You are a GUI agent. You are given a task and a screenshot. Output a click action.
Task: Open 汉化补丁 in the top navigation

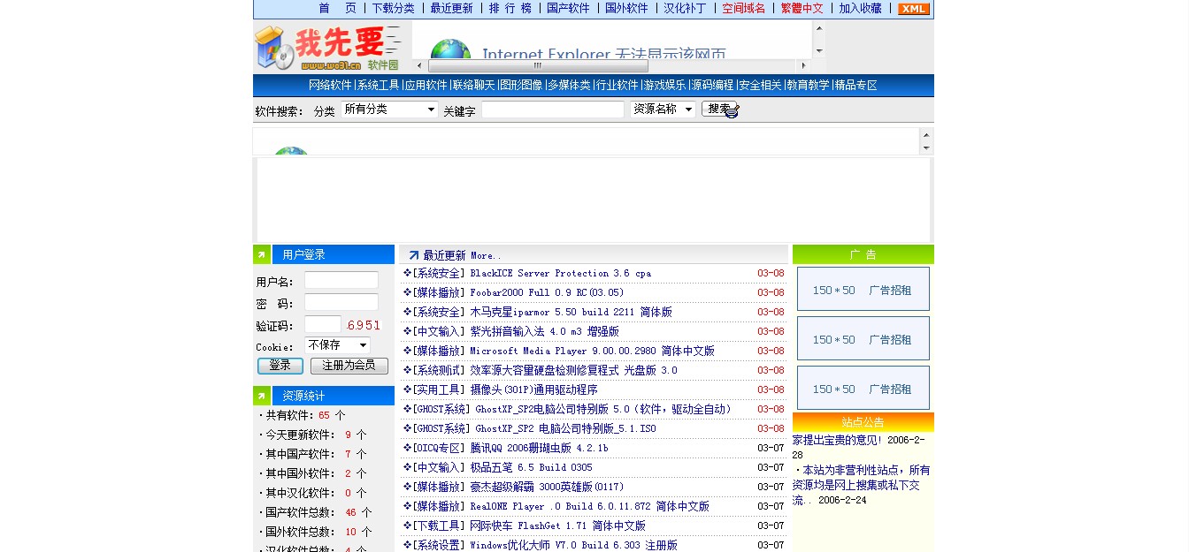click(685, 8)
